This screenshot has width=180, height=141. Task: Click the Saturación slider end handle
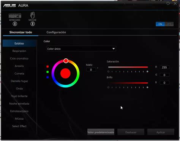pos(147,72)
